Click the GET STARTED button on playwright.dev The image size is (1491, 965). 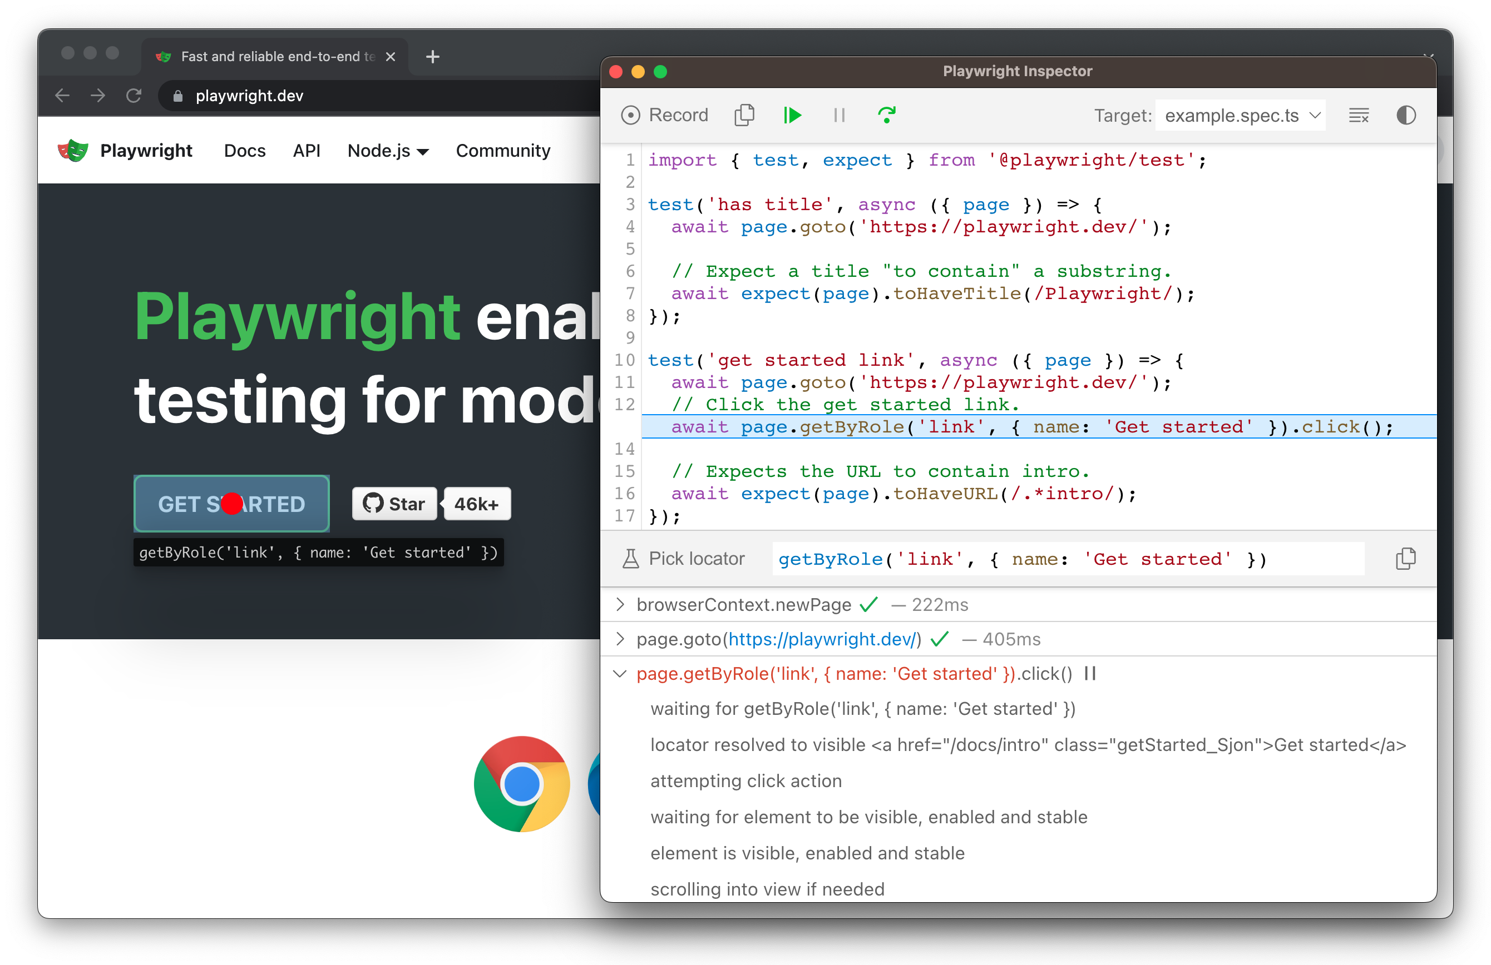(230, 503)
